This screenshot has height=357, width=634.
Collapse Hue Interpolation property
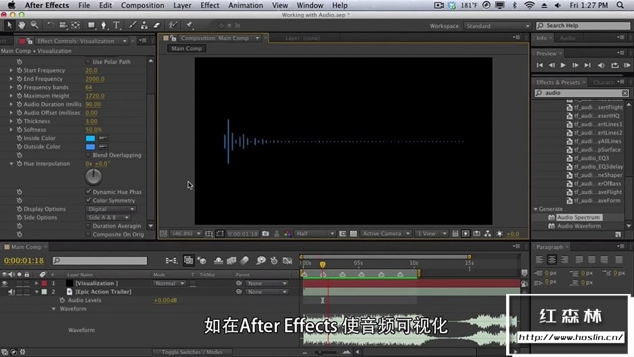coord(12,163)
